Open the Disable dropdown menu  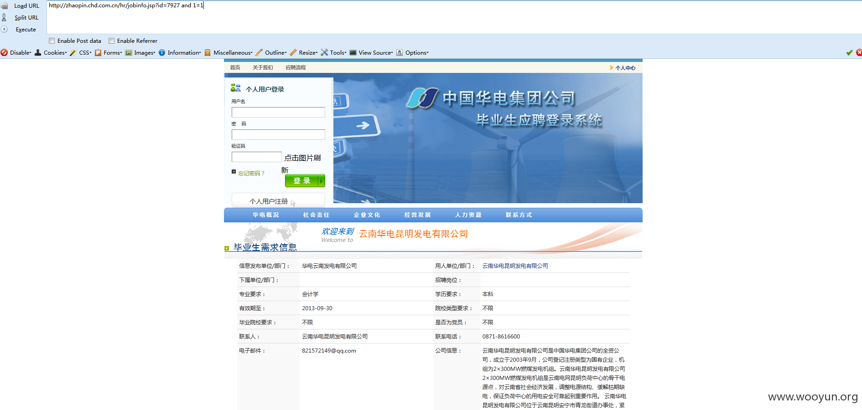pyautogui.click(x=21, y=53)
